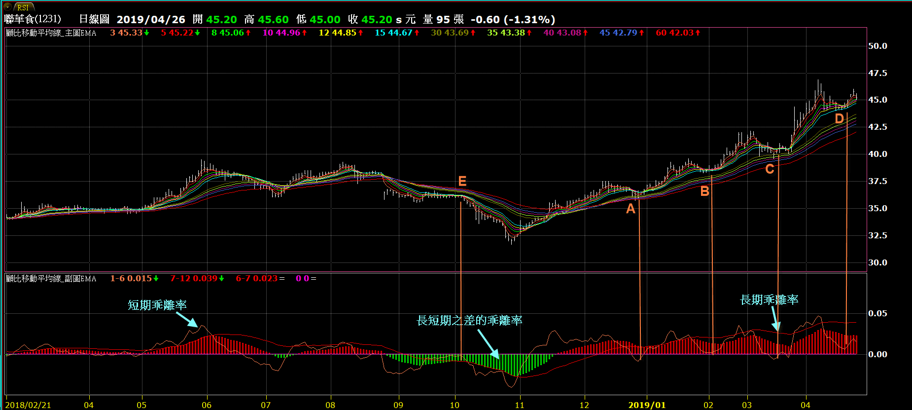Open the 顧比移動平均線_副圖EMA indicator title

[x=51, y=279]
